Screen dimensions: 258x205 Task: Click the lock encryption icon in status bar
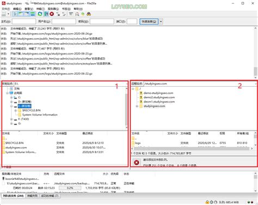(x=207, y=202)
